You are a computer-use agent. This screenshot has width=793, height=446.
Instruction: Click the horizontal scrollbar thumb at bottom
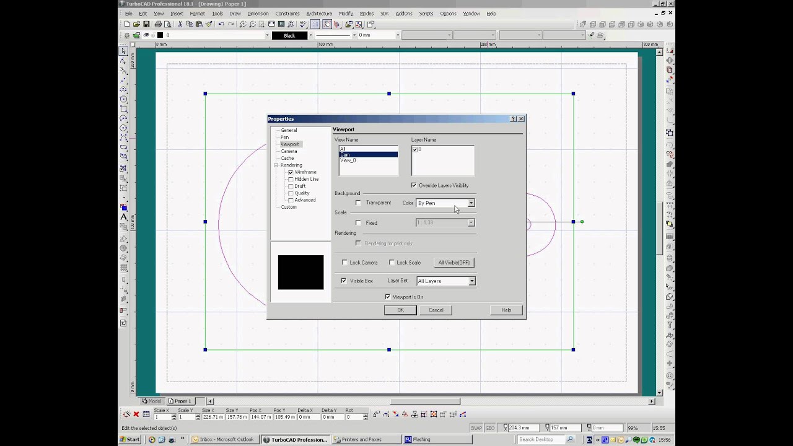[425, 401]
